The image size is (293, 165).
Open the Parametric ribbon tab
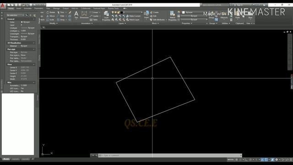click(x=38, y=8)
